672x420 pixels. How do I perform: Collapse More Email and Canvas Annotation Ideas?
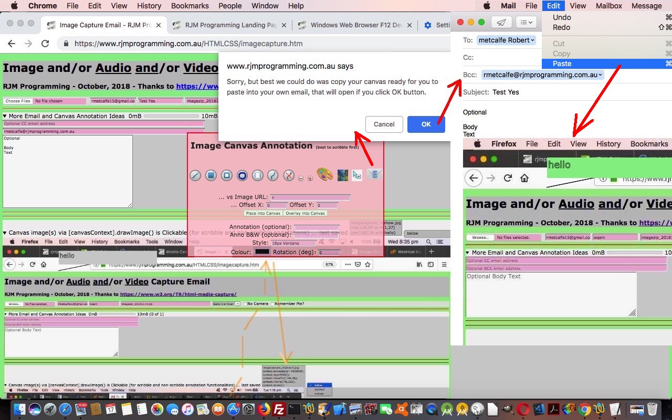point(5,117)
